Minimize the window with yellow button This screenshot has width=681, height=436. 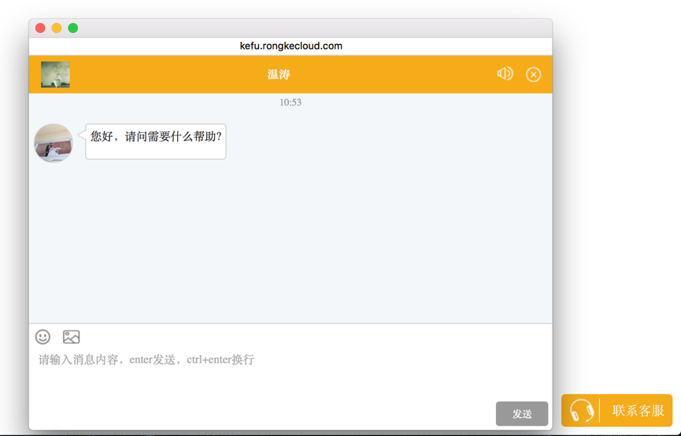[x=57, y=28]
